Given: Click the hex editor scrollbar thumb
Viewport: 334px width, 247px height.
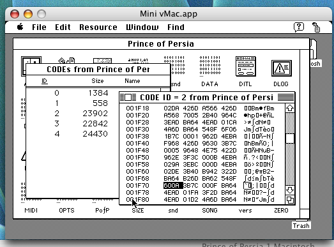Looking at the screenshot, I should pos(290,138).
